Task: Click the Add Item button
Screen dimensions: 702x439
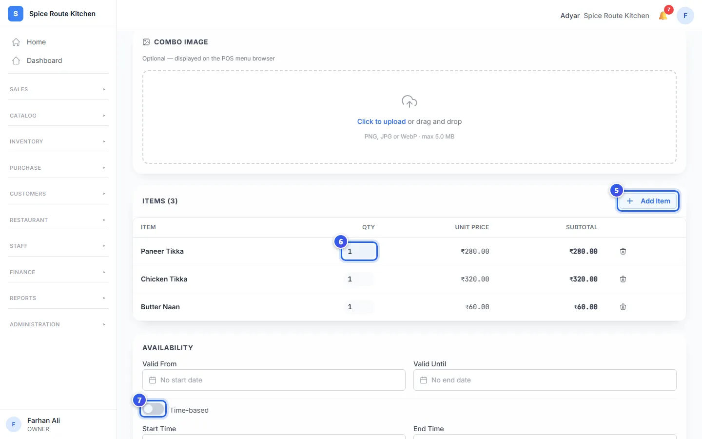Action: point(648,201)
